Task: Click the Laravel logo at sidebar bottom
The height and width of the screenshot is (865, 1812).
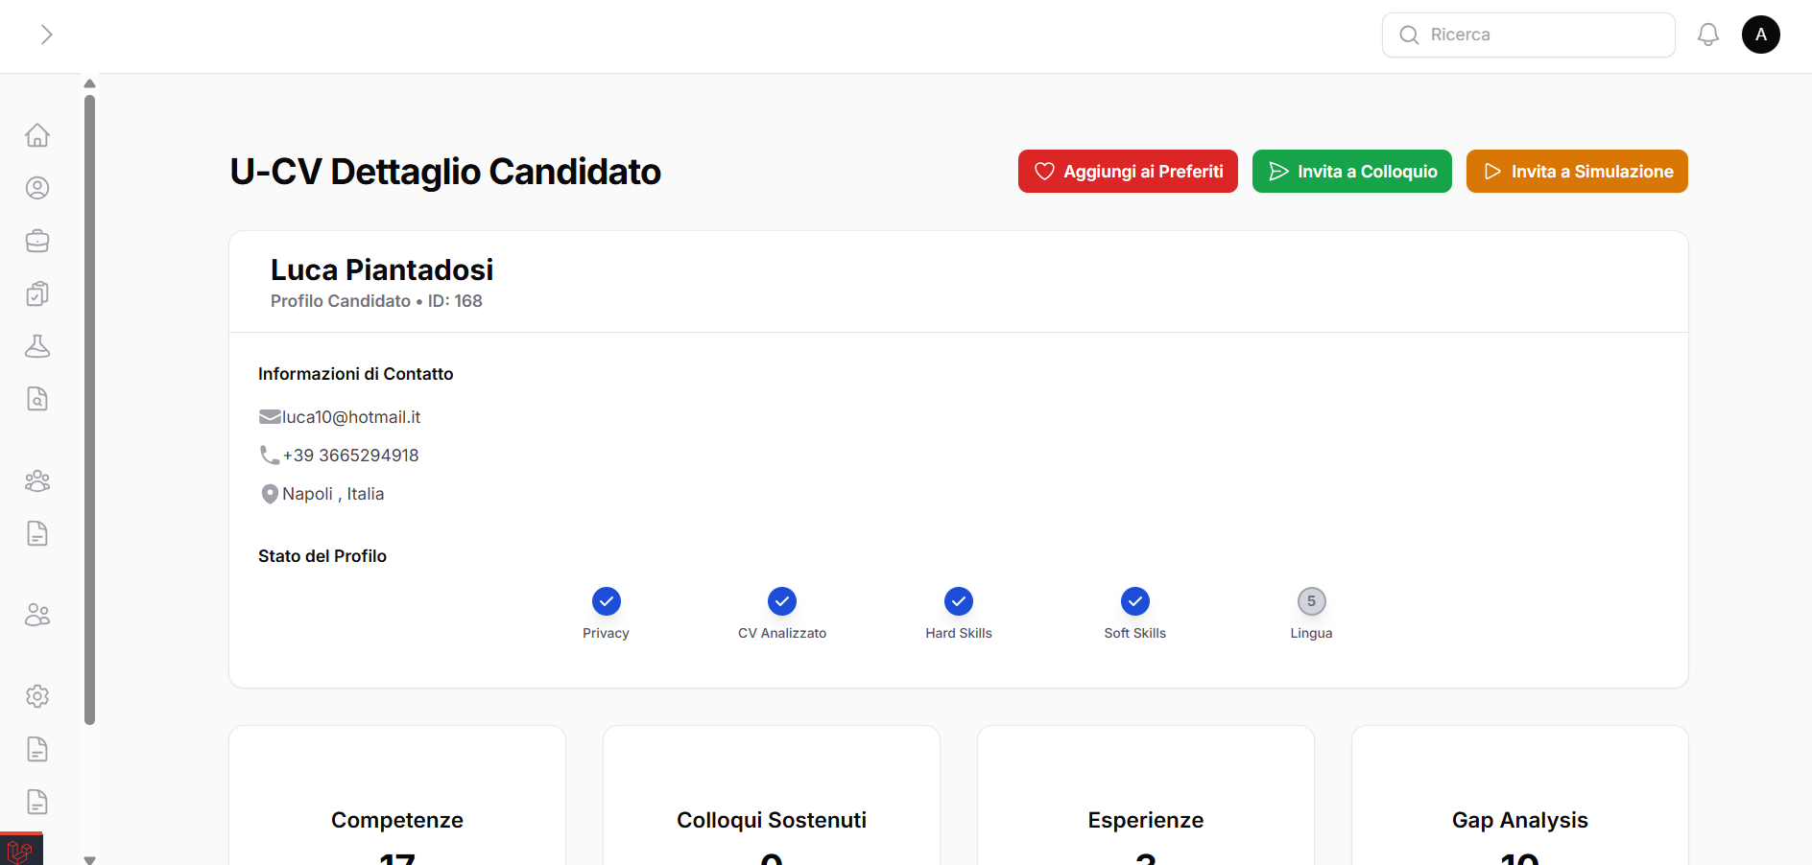Action: pyautogui.click(x=21, y=849)
